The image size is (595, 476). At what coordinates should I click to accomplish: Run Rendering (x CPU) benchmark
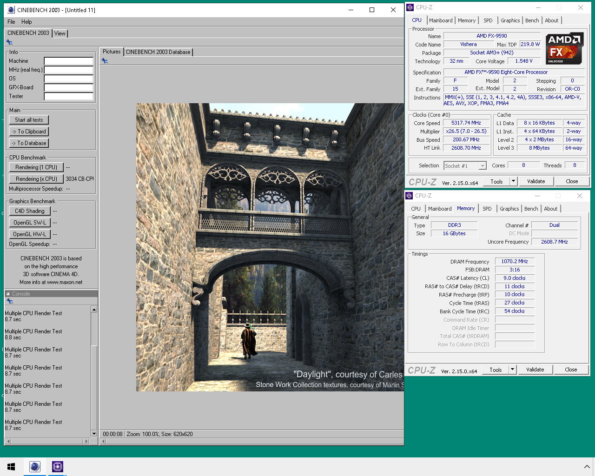coord(36,179)
